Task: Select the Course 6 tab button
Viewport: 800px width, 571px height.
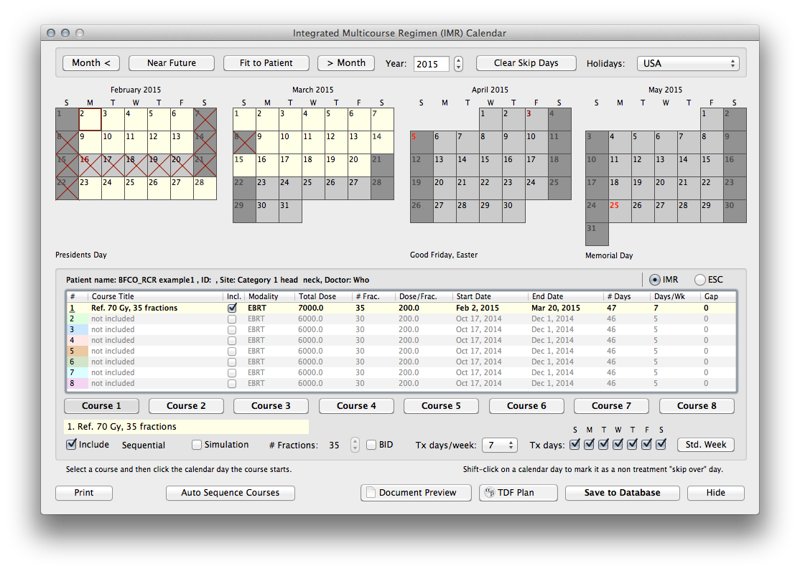Action: (x=526, y=406)
